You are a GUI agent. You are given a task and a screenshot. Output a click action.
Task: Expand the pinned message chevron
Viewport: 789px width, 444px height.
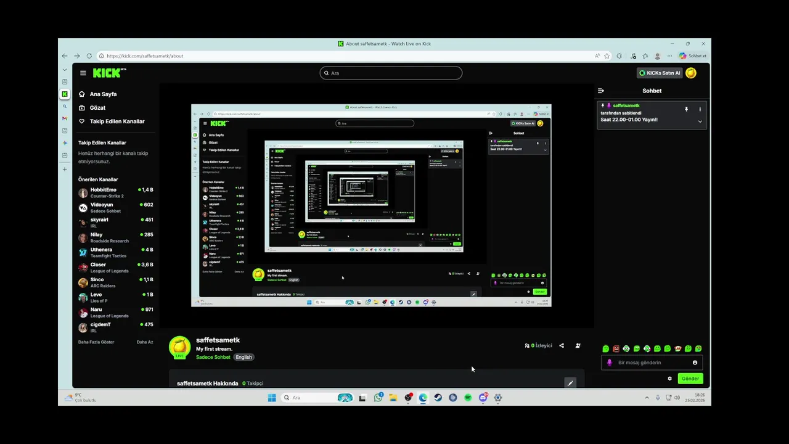(700, 121)
